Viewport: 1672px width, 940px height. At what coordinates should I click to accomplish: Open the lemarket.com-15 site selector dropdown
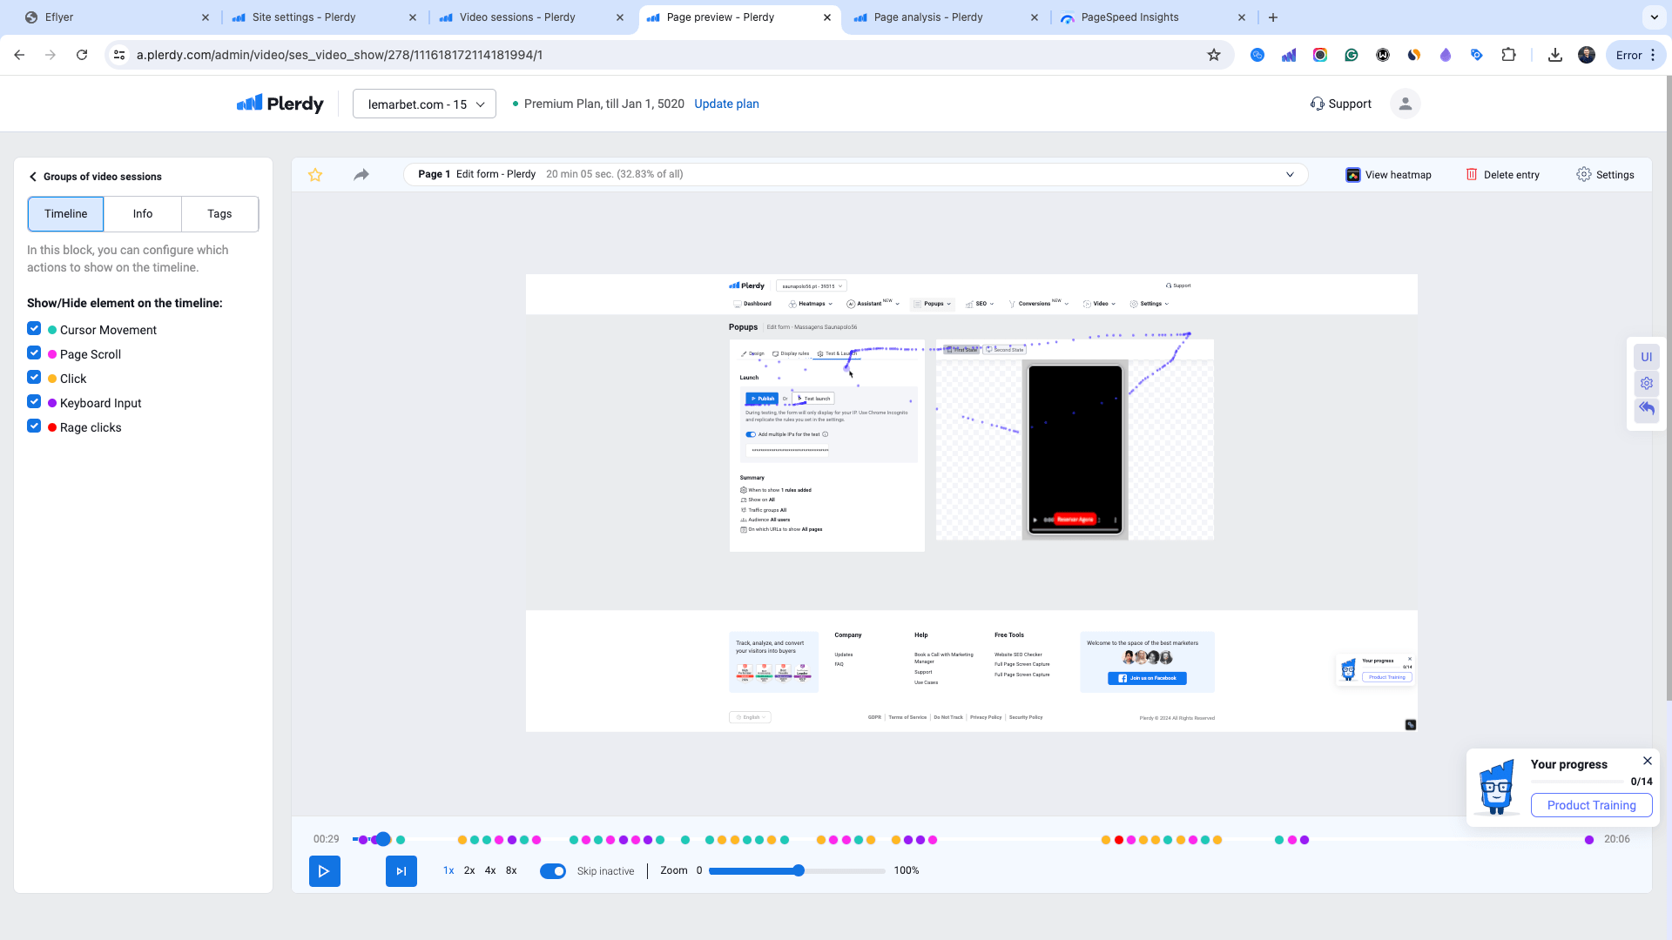coord(422,104)
